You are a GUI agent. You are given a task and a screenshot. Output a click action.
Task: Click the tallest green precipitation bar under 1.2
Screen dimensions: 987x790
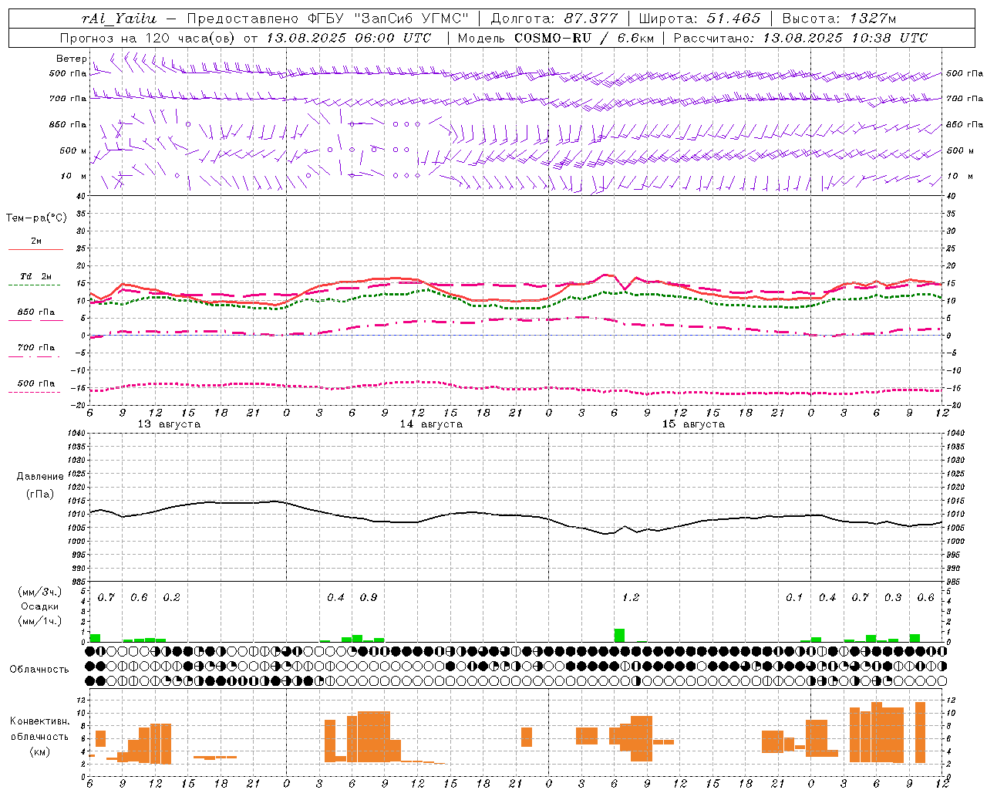619,635
